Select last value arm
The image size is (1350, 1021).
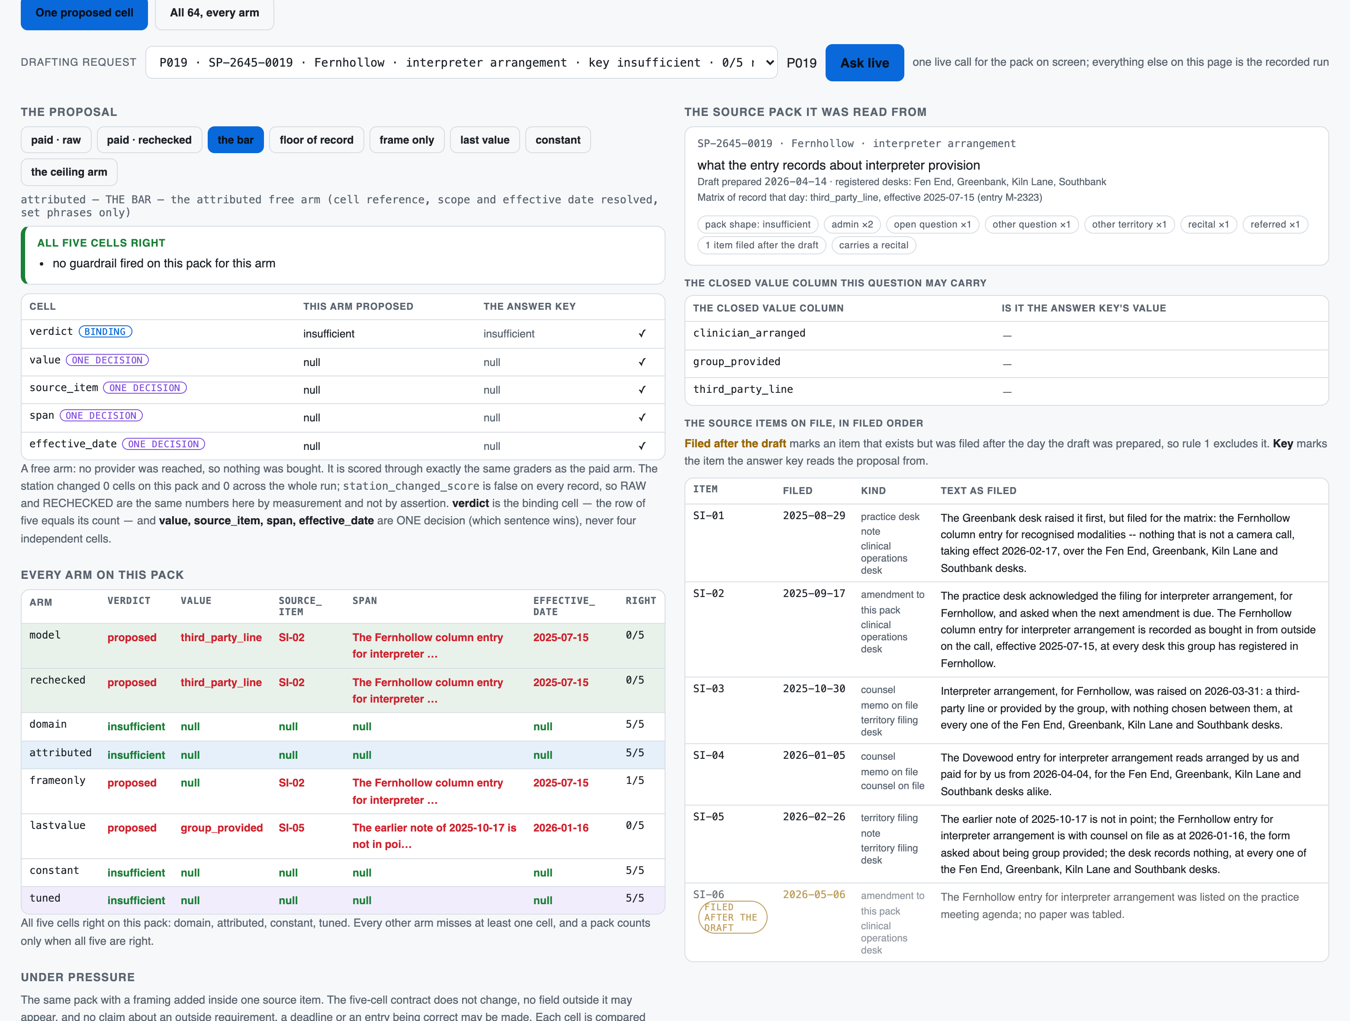(x=485, y=140)
